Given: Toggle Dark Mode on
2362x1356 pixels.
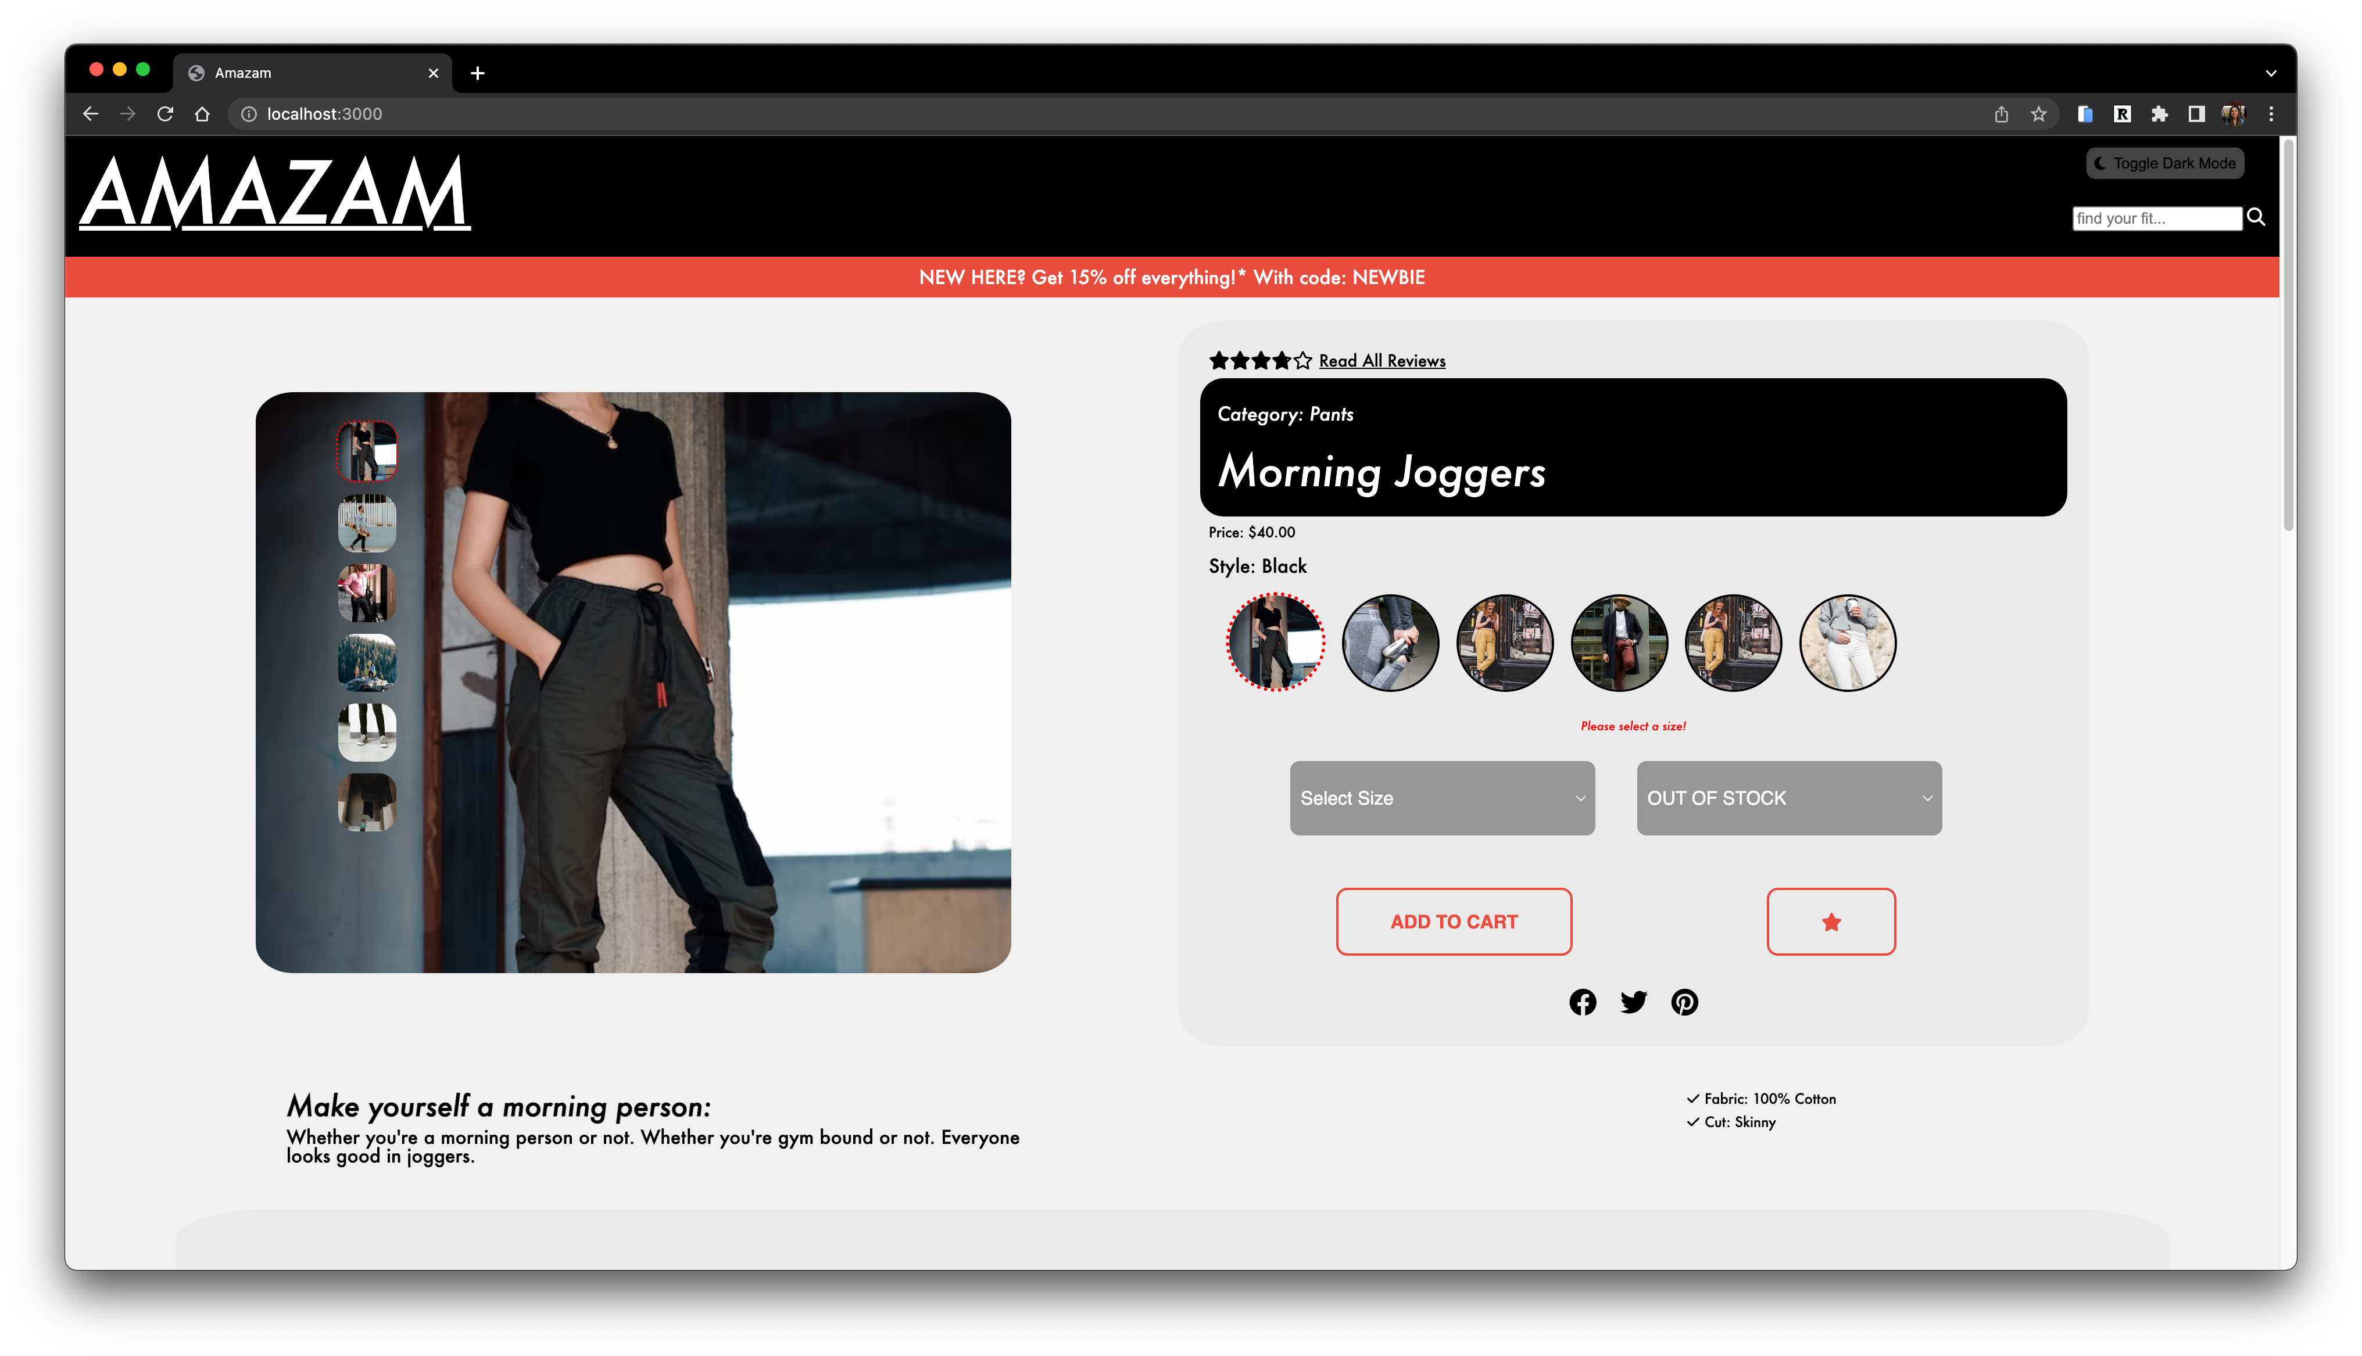Looking at the screenshot, I should [x=2164, y=163].
